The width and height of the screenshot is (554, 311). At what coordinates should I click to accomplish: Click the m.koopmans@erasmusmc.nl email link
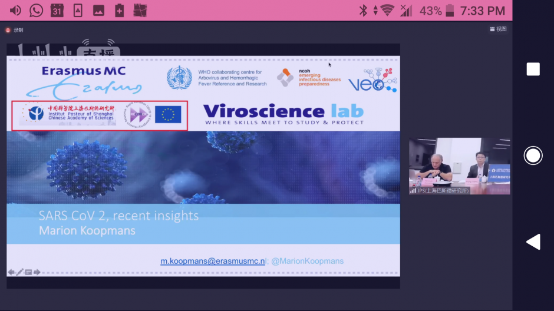click(213, 261)
